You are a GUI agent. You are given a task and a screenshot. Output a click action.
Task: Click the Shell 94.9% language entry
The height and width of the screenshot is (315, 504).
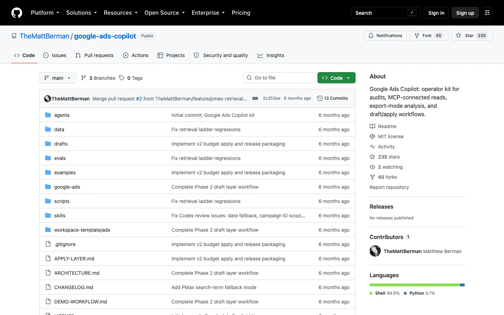point(385,293)
